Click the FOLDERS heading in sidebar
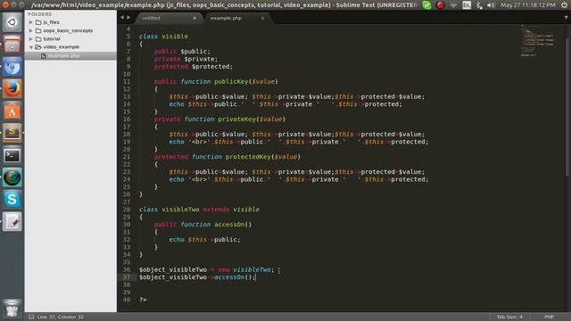The height and width of the screenshot is (321, 571). point(39,14)
